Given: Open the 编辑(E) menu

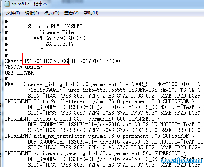Looking at the screenshot, I should click(32, 13).
